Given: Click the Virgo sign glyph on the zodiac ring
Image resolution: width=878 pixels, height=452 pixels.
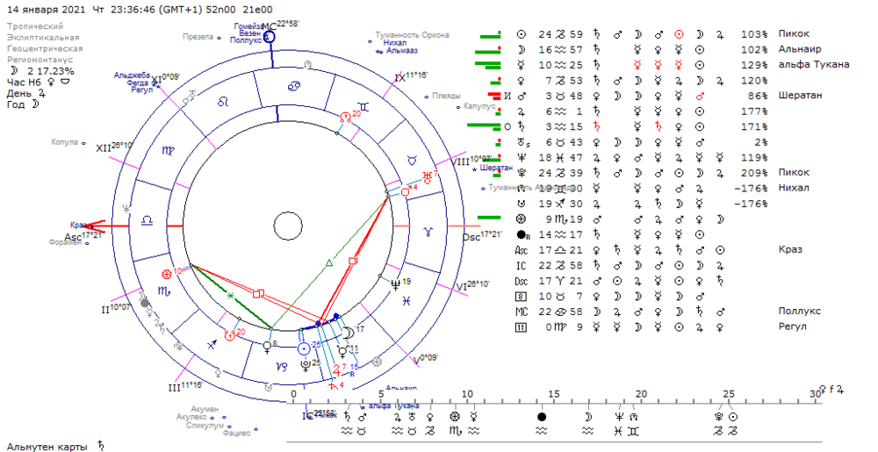Looking at the screenshot, I should [168, 150].
